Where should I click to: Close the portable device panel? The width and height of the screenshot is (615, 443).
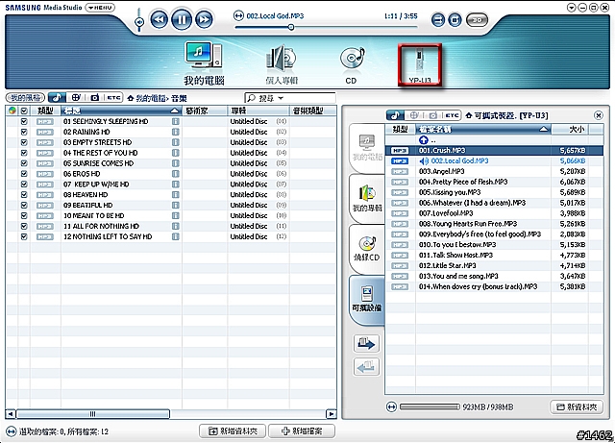pyautogui.click(x=598, y=115)
